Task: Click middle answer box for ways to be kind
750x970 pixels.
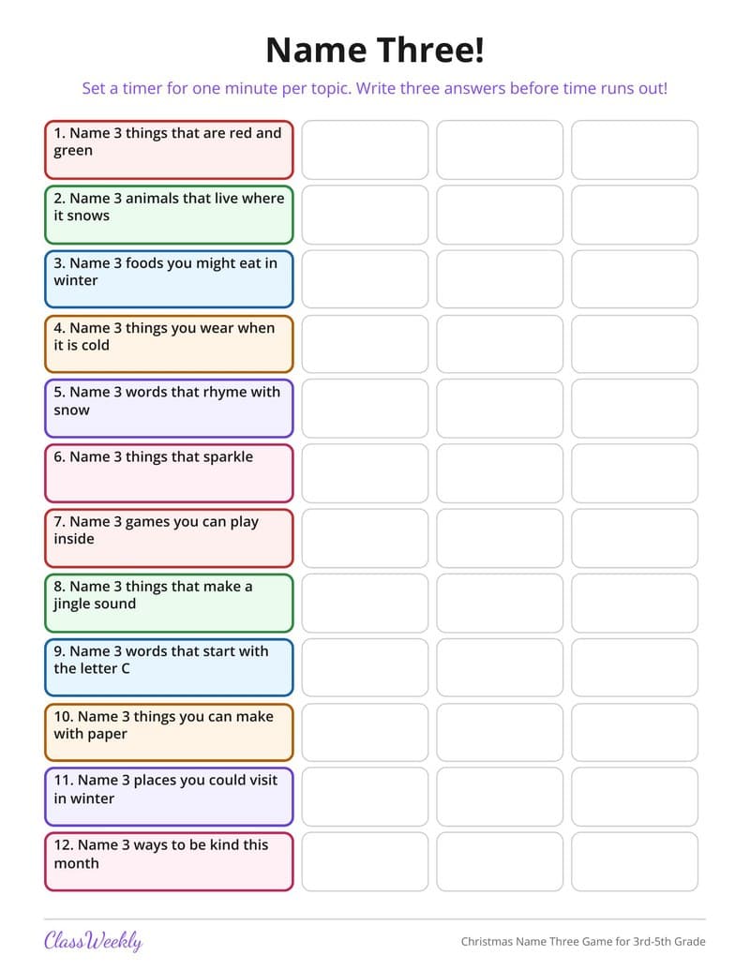Action: click(x=500, y=861)
